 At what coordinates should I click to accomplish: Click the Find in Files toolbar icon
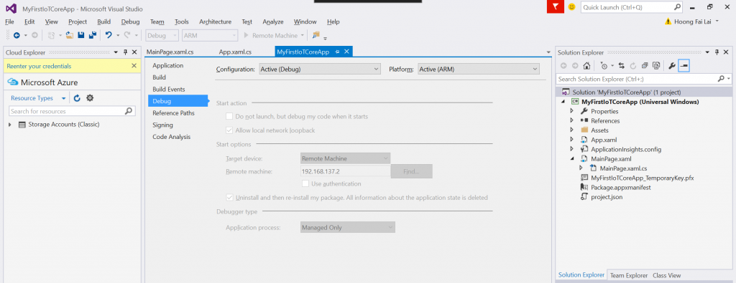point(316,35)
